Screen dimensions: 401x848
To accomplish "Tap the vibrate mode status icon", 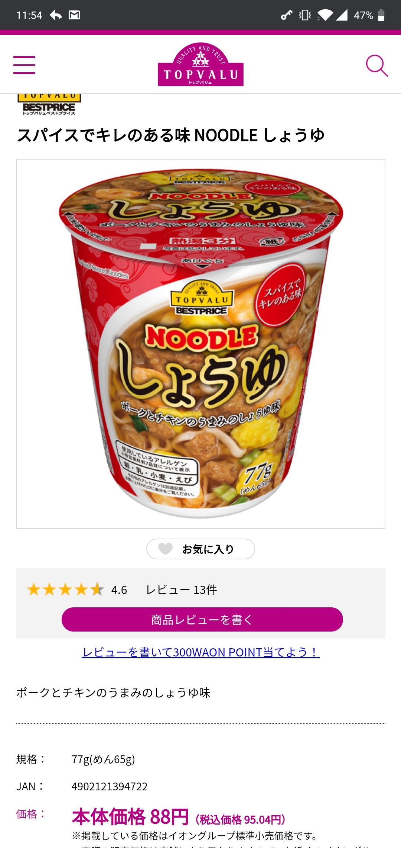I will point(305,15).
